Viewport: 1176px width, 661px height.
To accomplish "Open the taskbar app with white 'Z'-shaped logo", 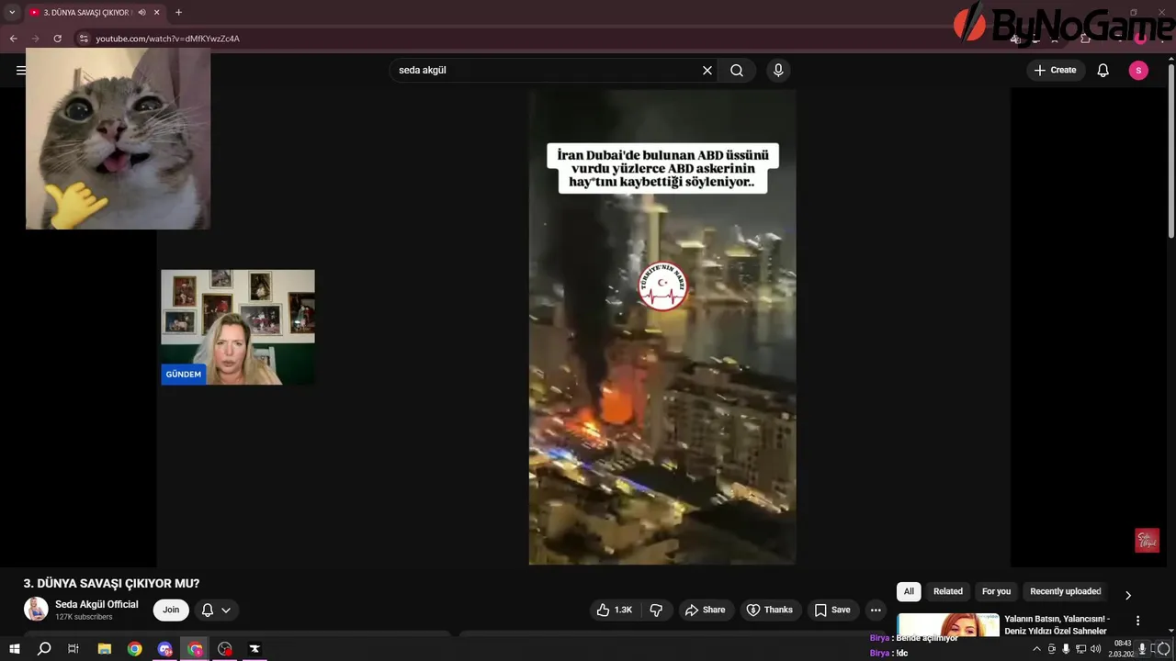I will tap(255, 649).
